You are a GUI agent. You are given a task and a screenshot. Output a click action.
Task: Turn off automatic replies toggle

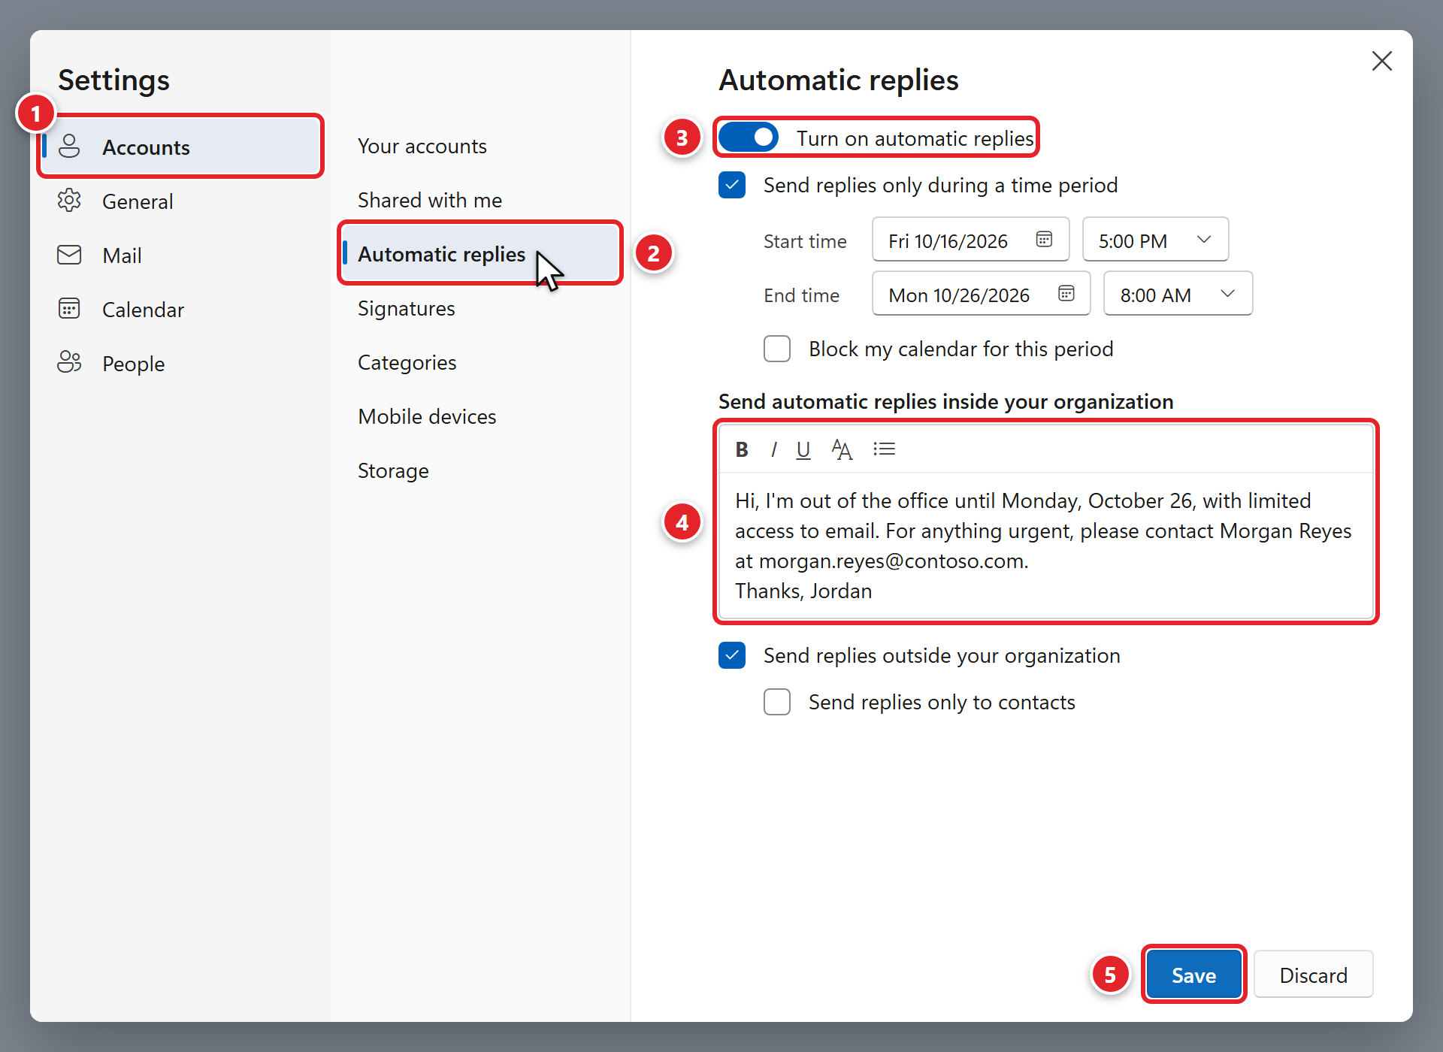pos(748,138)
